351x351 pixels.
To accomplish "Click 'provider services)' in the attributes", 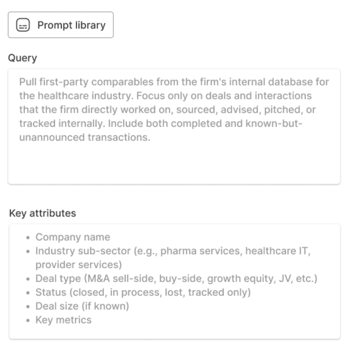I will tap(79, 265).
